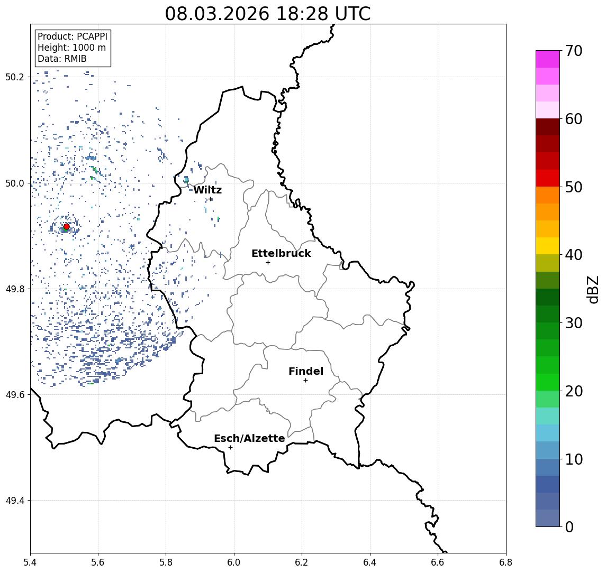Click the Wiltz city label

(207, 190)
